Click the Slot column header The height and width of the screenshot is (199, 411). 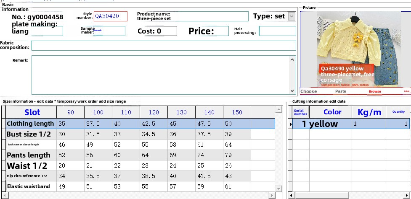[x=32, y=112]
